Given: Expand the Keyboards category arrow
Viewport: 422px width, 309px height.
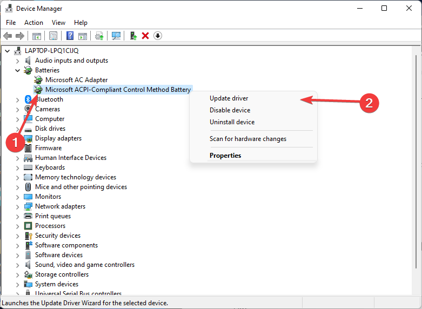Looking at the screenshot, I should [17, 167].
